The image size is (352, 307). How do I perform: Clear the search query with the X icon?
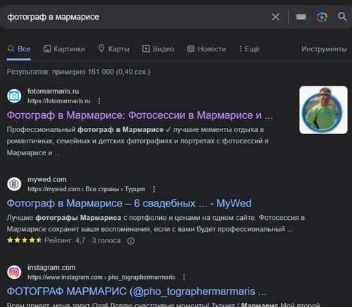275,17
